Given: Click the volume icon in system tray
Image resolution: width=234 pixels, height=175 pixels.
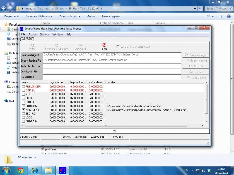Looking at the screenshot, I should 203,171.
